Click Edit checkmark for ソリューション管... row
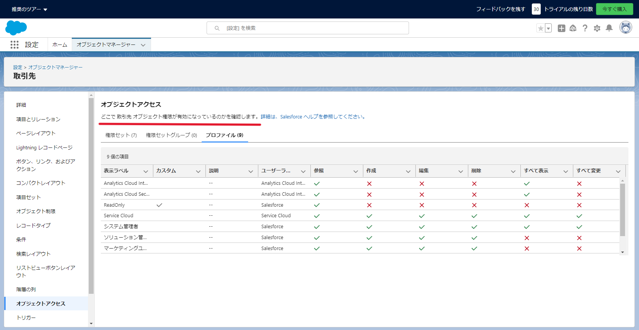Image resolution: width=639 pixels, height=330 pixels. click(x=422, y=238)
